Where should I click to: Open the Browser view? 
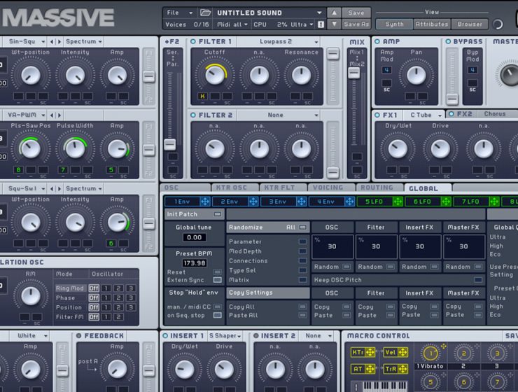pos(470,24)
